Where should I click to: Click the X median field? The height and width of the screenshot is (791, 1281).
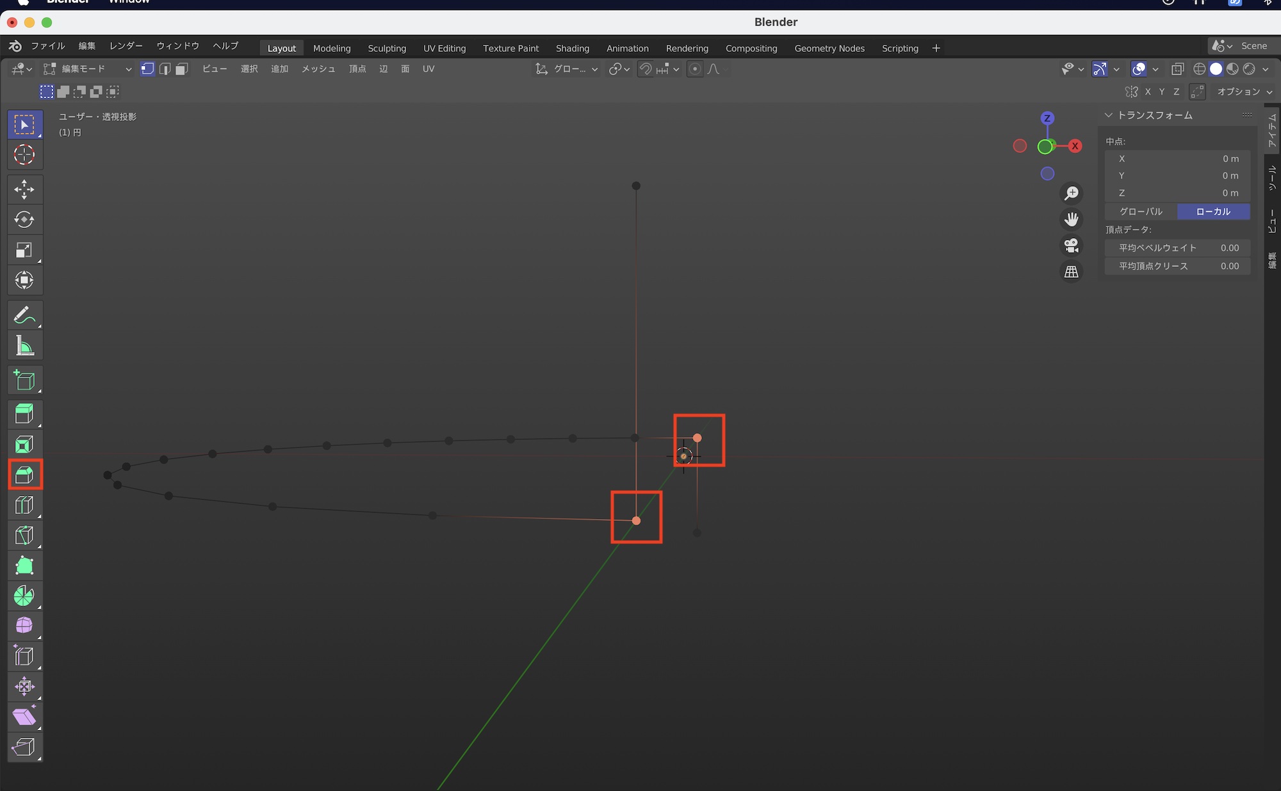click(x=1177, y=159)
